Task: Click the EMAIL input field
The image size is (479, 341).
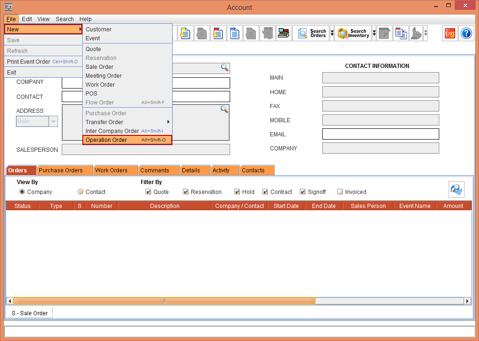Action: pyautogui.click(x=380, y=134)
